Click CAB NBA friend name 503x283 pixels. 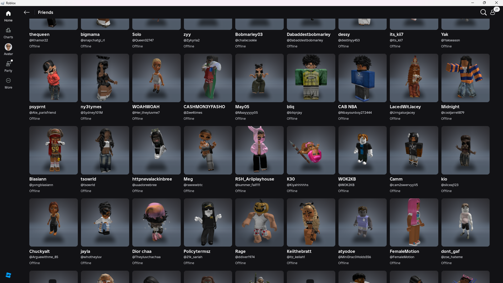tap(347, 107)
